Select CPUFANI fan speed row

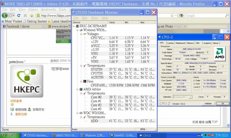[x=123, y=85]
